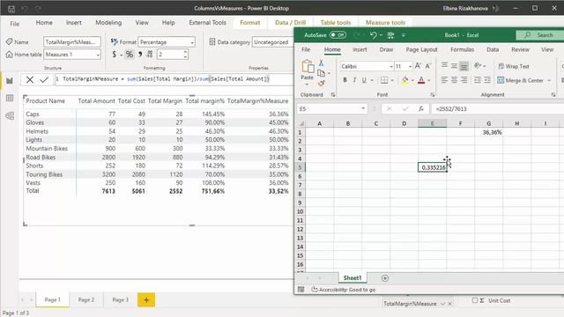Image resolution: width=564 pixels, height=317 pixels.
Task: Toggle Excel AutoSave switch
Action: click(x=338, y=35)
